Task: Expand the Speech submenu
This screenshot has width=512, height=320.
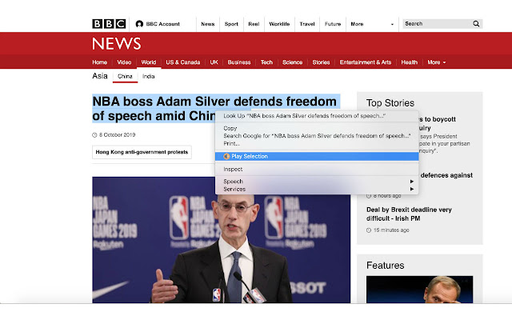Action: pos(317,182)
